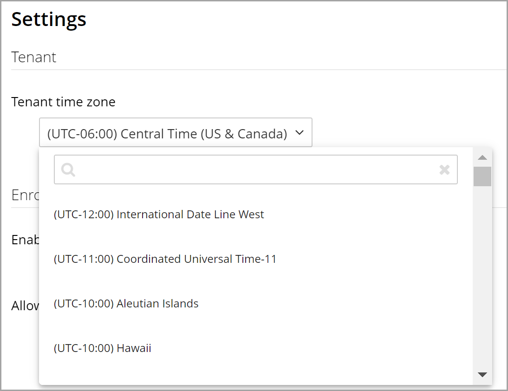Click the scrollbar track below the thumb

coord(482,279)
